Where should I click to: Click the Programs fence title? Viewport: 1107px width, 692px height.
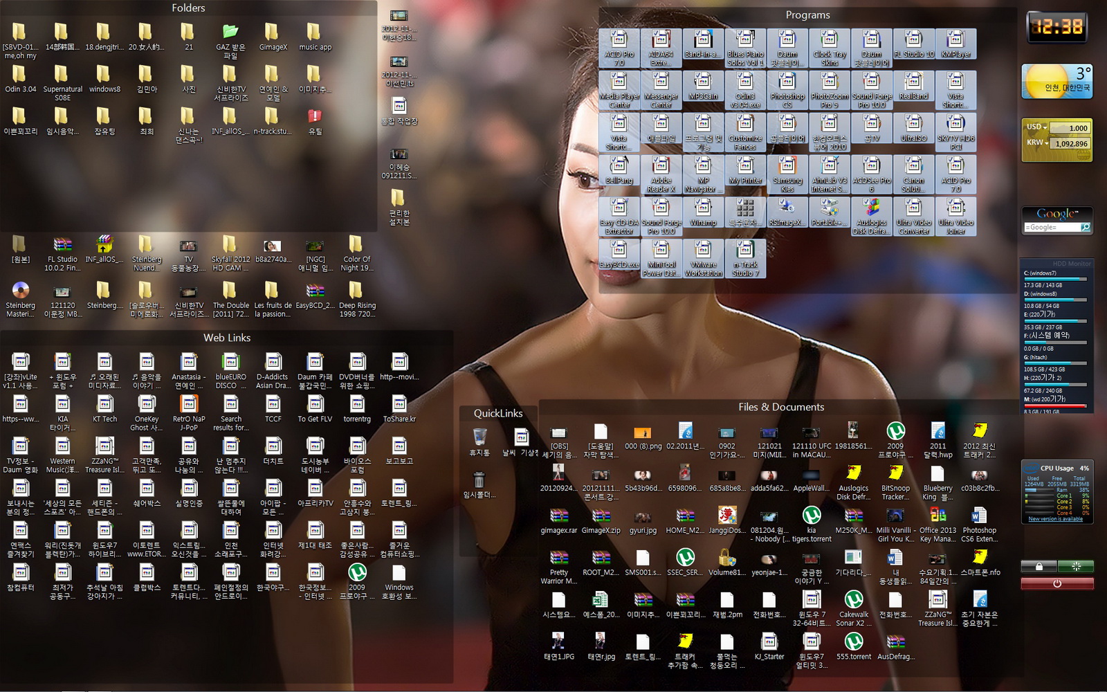point(807,15)
